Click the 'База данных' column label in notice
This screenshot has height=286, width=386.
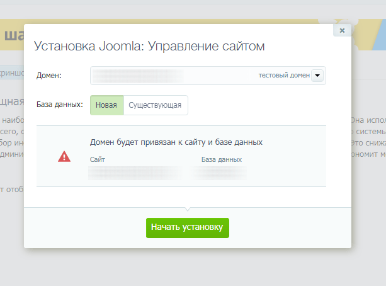tap(222, 159)
